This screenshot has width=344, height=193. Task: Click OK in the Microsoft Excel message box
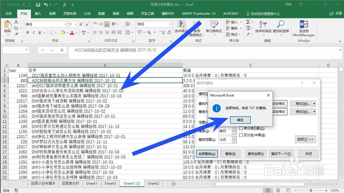click(x=240, y=120)
